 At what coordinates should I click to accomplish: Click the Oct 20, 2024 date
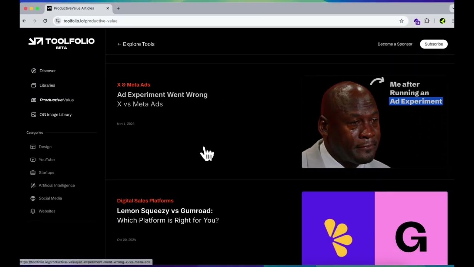point(126,240)
